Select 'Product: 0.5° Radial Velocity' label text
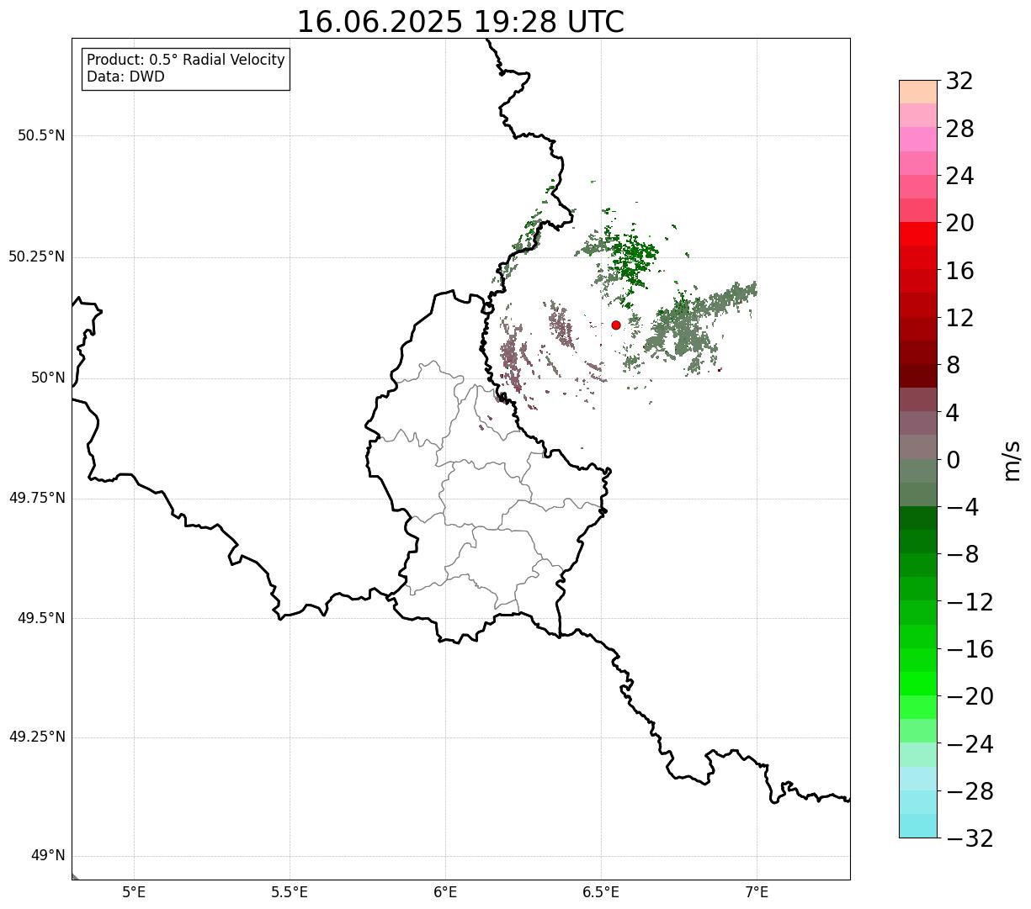 pyautogui.click(x=186, y=61)
